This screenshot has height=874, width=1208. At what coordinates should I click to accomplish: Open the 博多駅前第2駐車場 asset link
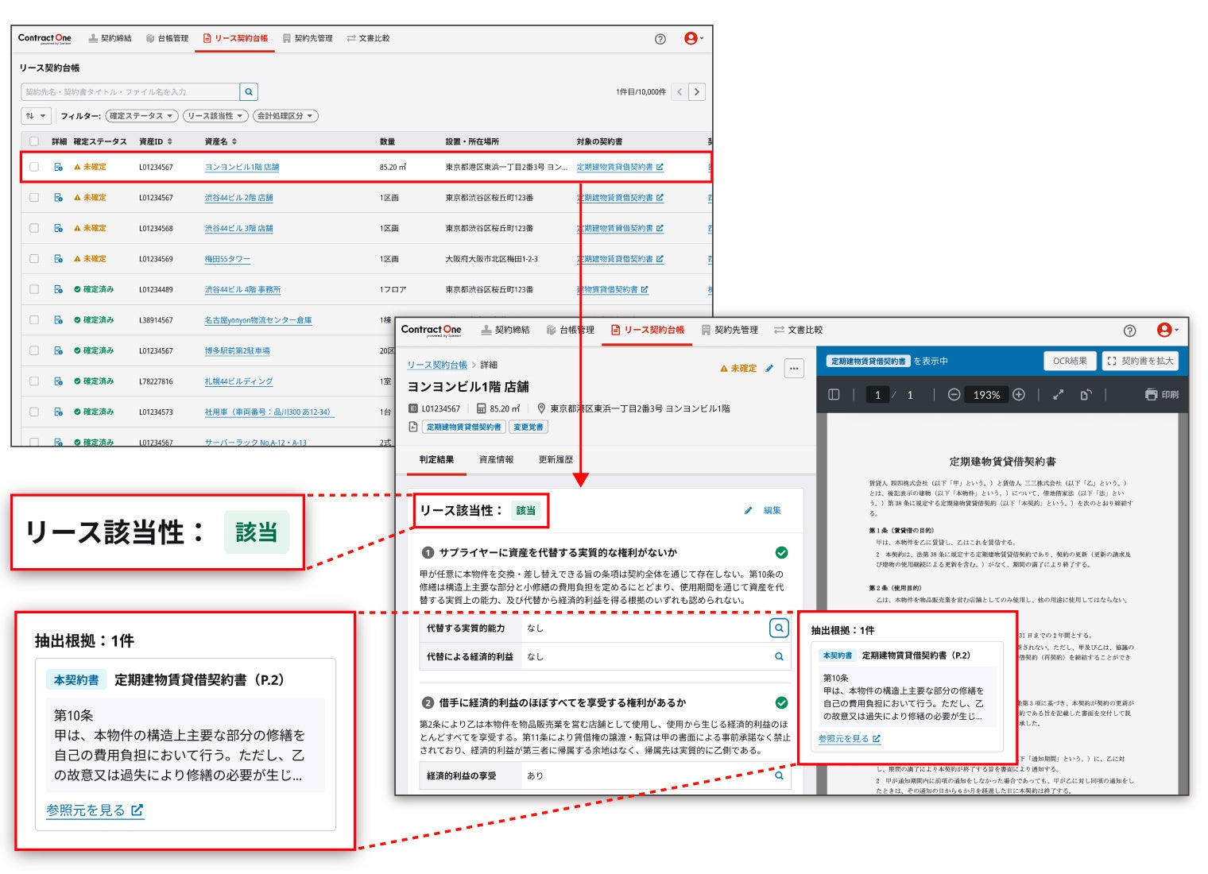(237, 350)
